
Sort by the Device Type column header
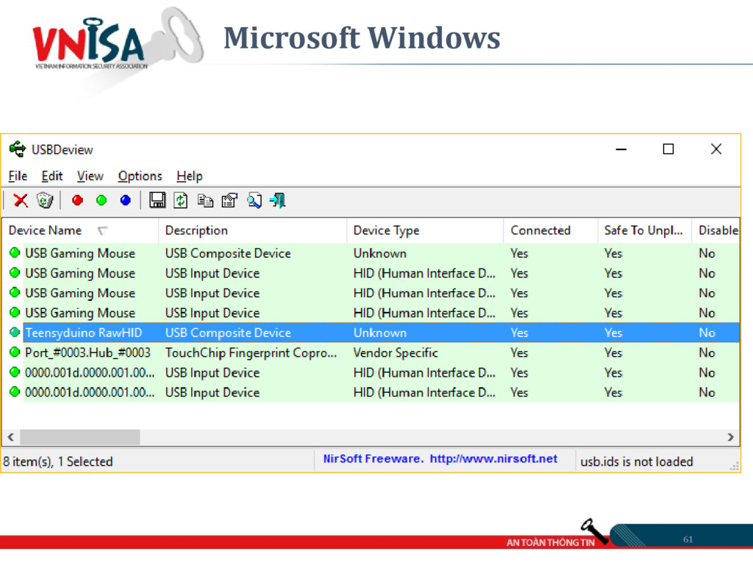click(x=425, y=230)
